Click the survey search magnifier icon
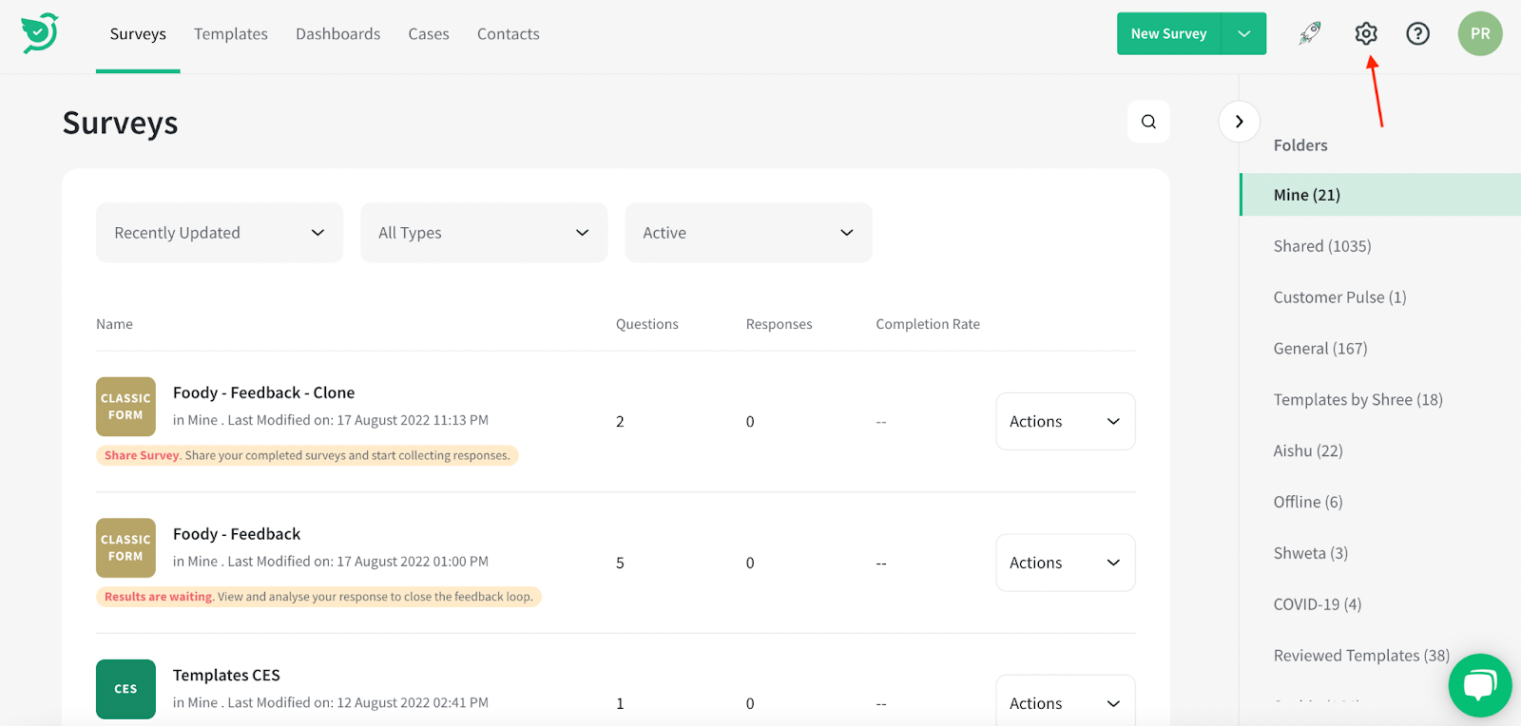 point(1148,122)
